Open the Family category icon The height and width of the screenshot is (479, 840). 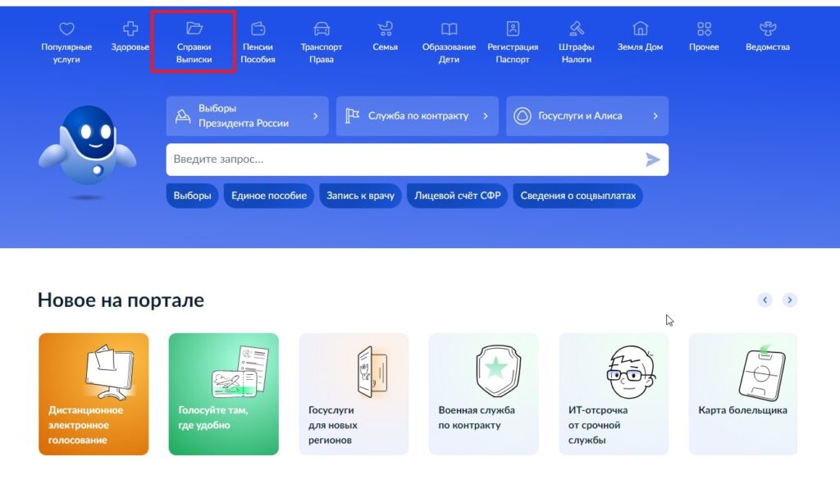coord(385,29)
